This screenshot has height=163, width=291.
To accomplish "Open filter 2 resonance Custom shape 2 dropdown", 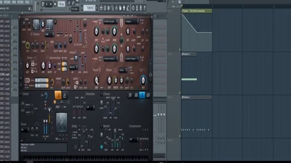I will point(132,59).
